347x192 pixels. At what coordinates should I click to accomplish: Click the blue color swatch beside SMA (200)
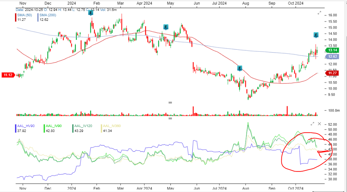38,18
